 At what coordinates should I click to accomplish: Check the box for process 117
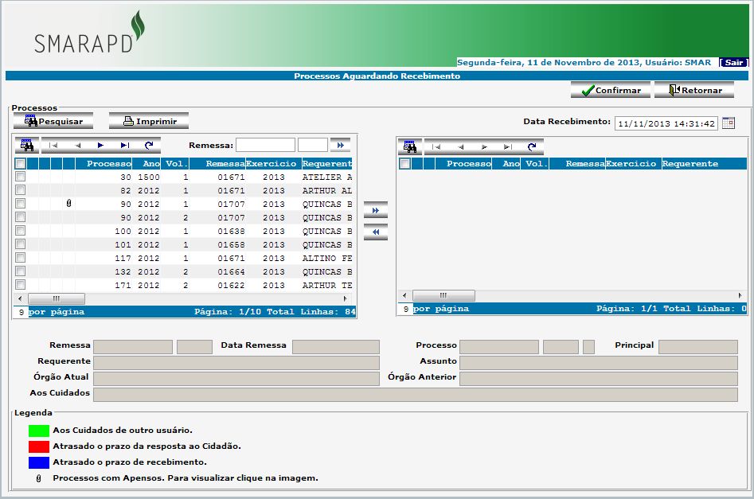[20, 258]
